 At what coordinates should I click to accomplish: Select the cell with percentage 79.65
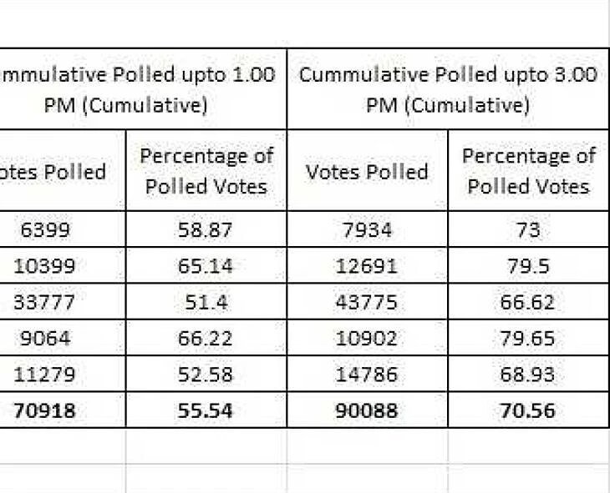528,338
